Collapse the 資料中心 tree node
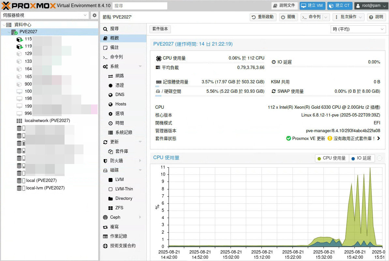Image resolution: width=389 pixels, height=261 pixels. (4, 25)
